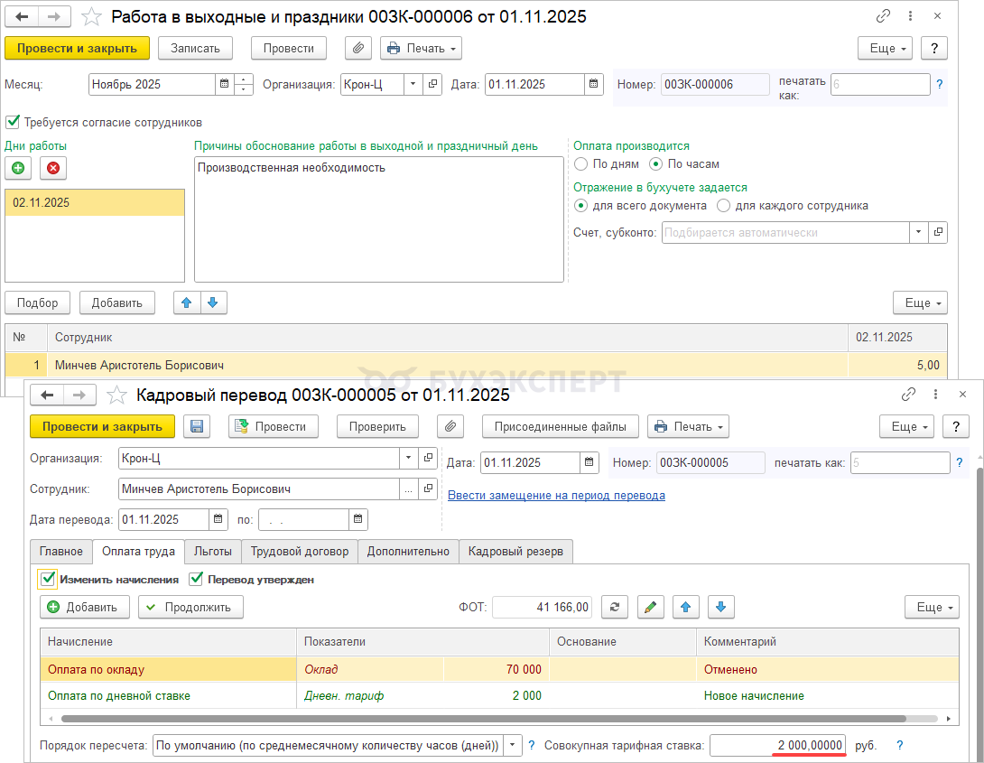Click the pencil edit ФОТ icon
This screenshot has height=763, width=984.
pyautogui.click(x=650, y=607)
